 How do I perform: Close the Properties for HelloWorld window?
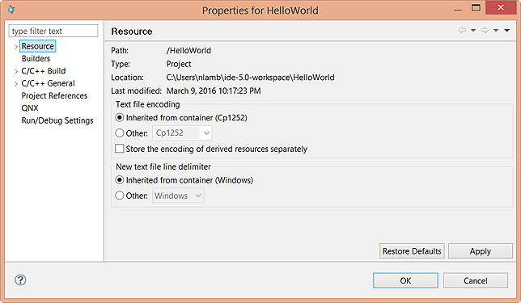(501, 7)
